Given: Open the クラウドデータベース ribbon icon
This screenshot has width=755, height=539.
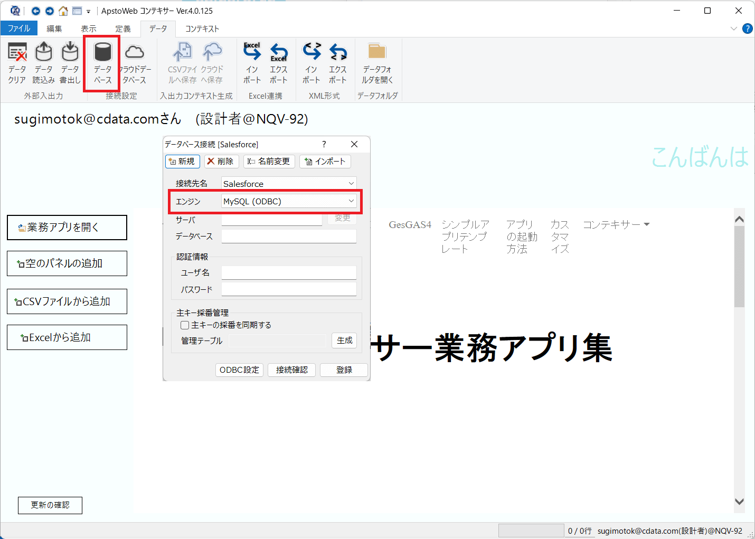Looking at the screenshot, I should tap(135, 63).
